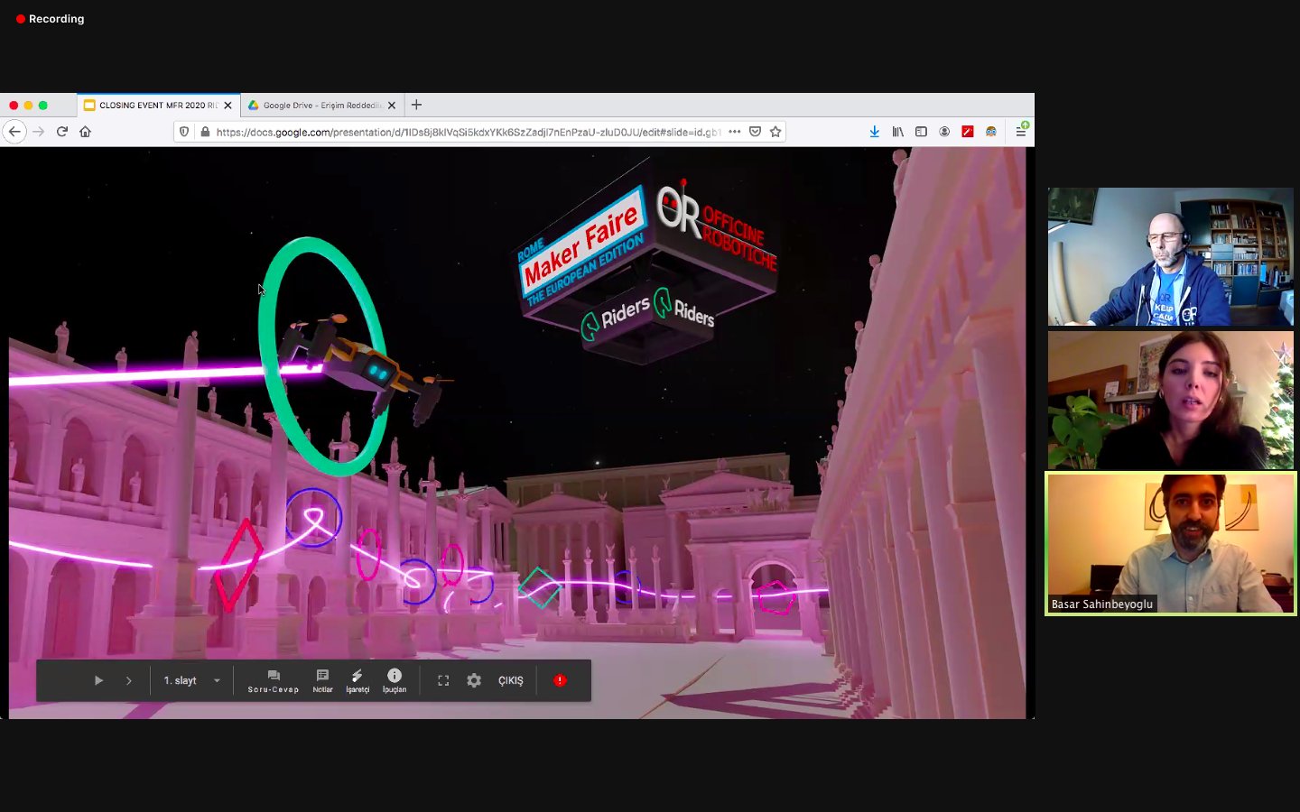Open presentation settings gear
This screenshot has height=812, width=1300.
click(x=474, y=680)
